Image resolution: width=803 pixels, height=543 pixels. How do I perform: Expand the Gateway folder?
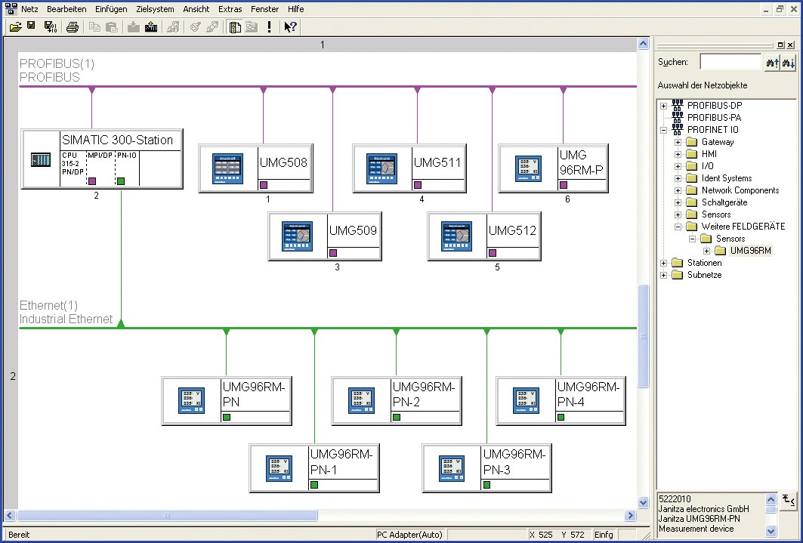[678, 142]
